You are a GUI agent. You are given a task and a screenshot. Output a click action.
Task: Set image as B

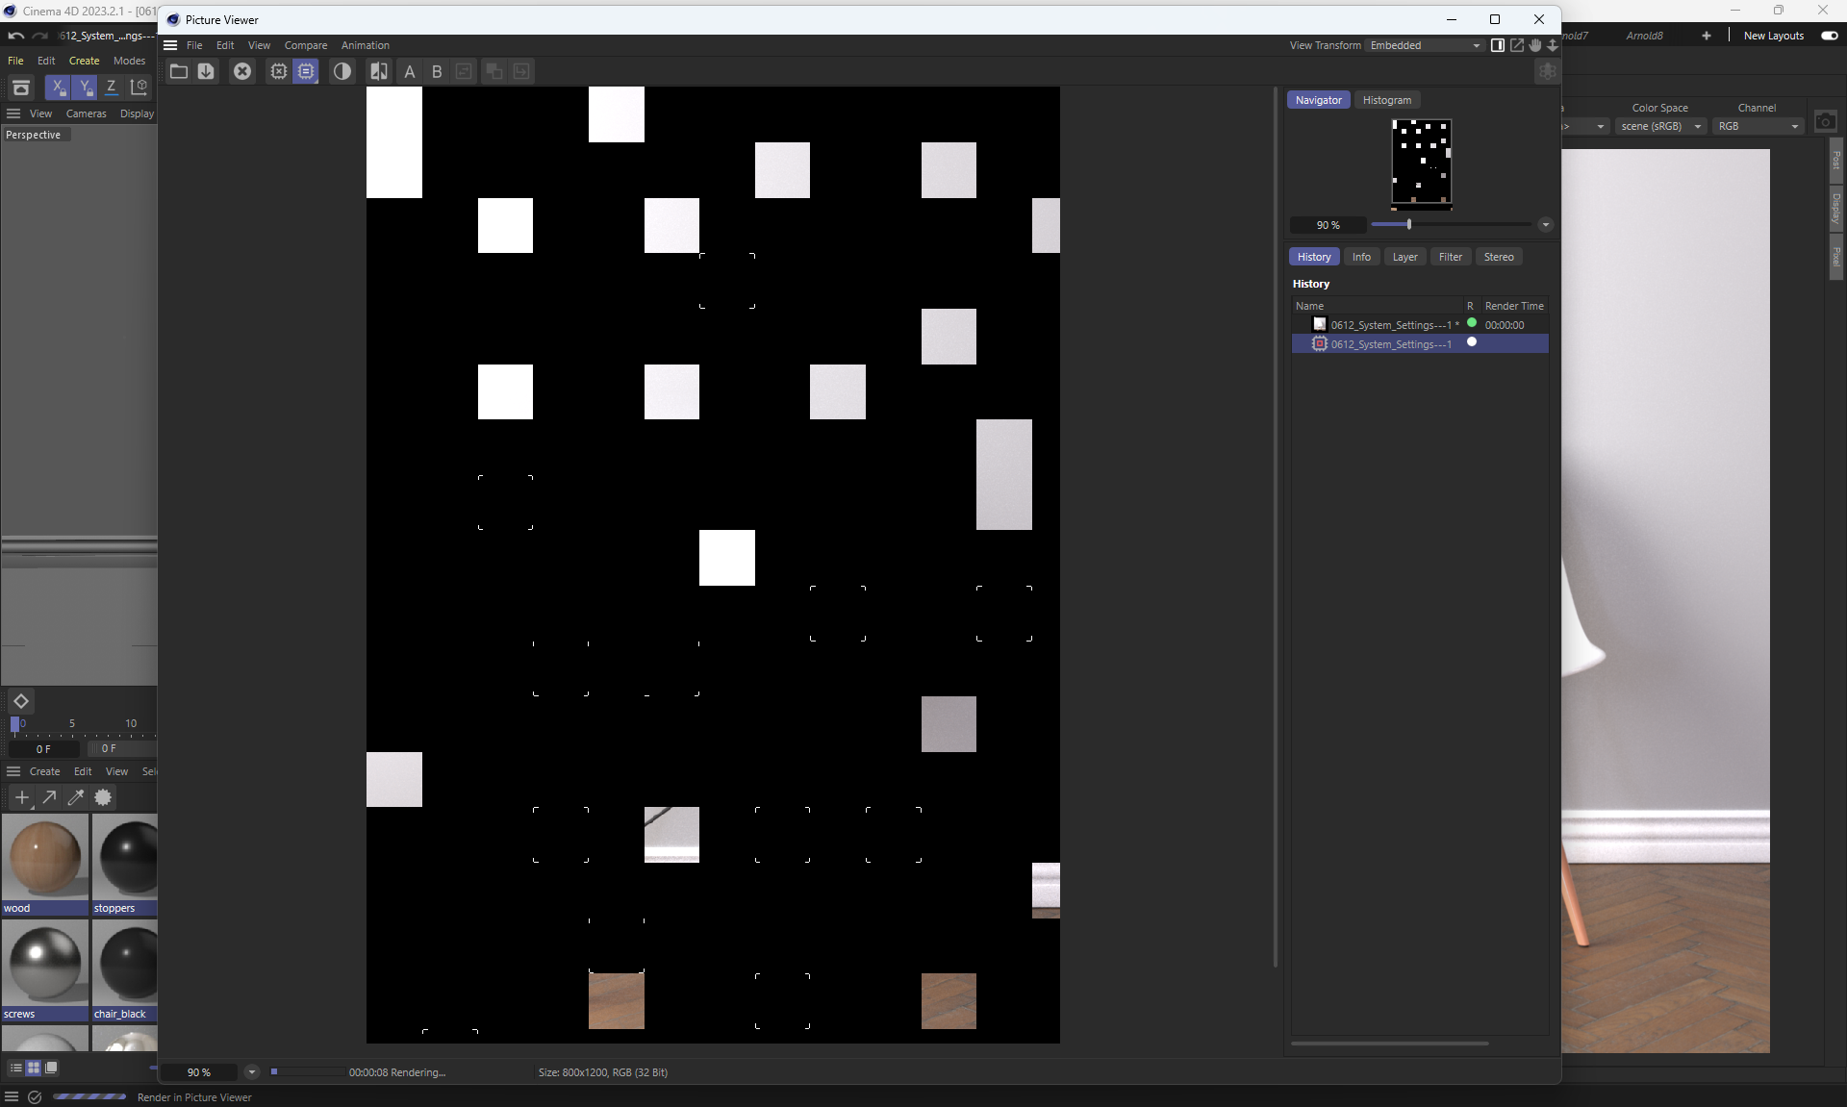[437, 71]
